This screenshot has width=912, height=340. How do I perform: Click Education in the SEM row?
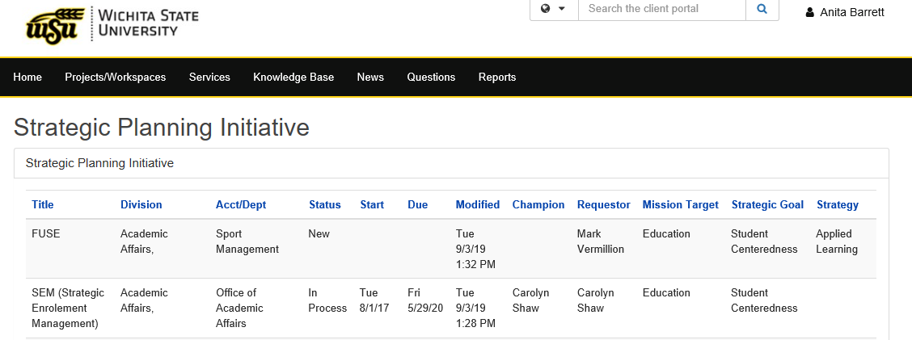[x=666, y=292]
